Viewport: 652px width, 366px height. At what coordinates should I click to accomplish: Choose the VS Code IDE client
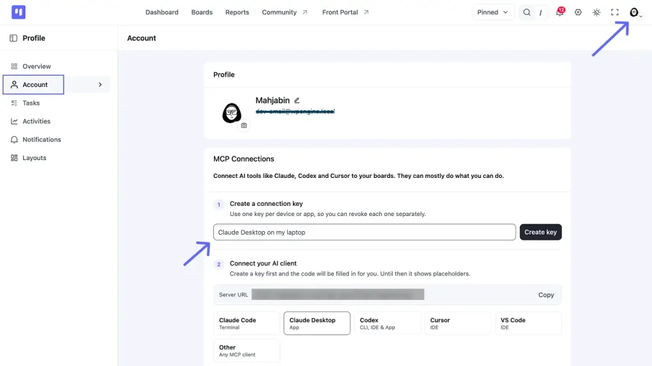coord(528,323)
